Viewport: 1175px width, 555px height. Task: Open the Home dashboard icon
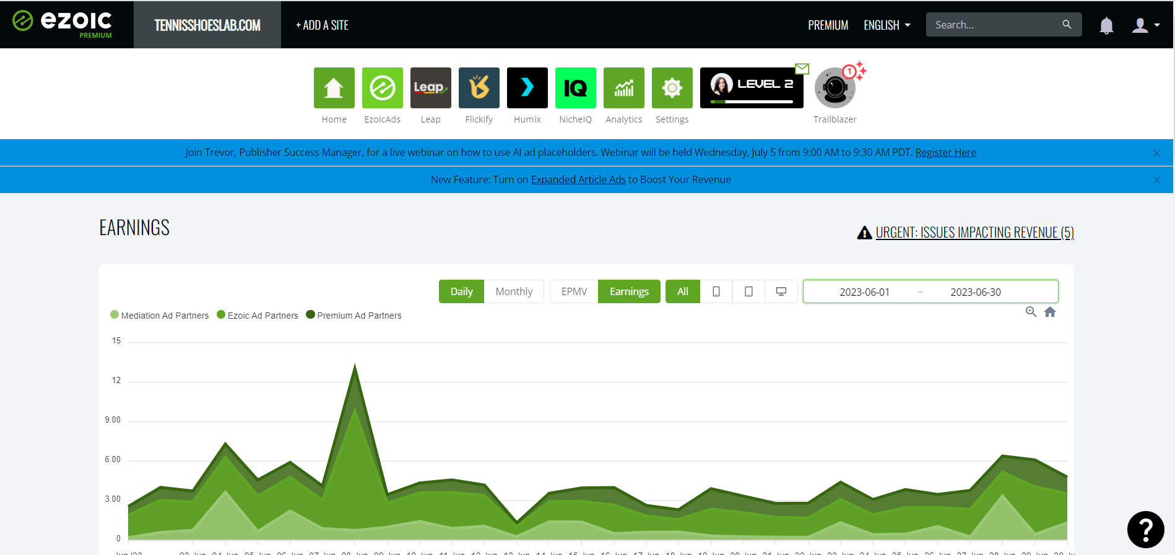click(334, 88)
